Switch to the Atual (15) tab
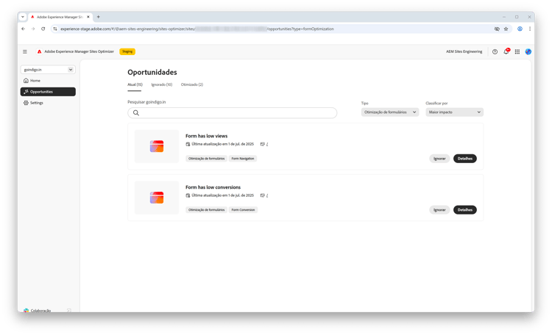The height and width of the screenshot is (335, 552). pos(135,84)
